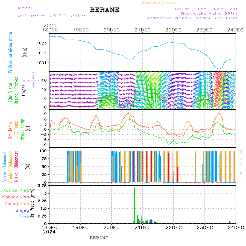Click the "Zaledj.Kisa" legend entry
The height and width of the screenshot is (246, 246).
point(17,204)
